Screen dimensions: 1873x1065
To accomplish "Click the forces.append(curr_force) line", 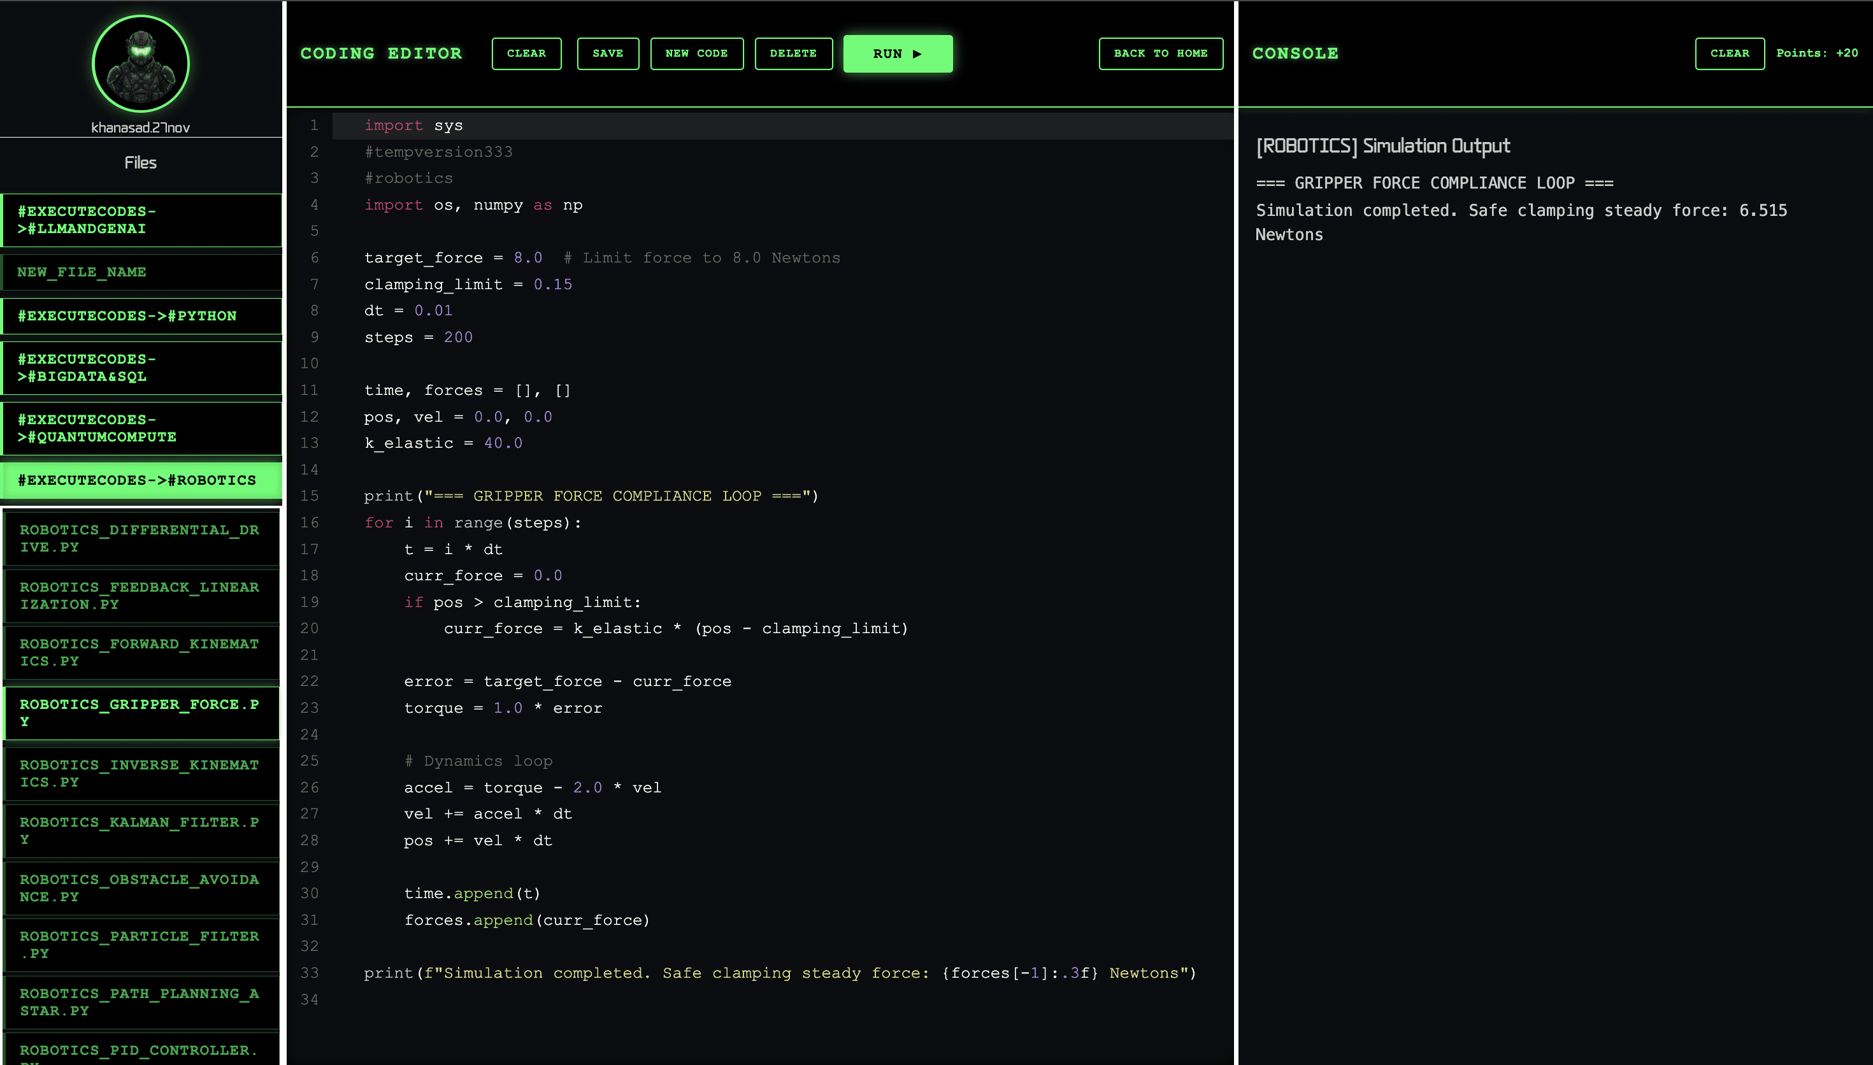I will (527, 920).
